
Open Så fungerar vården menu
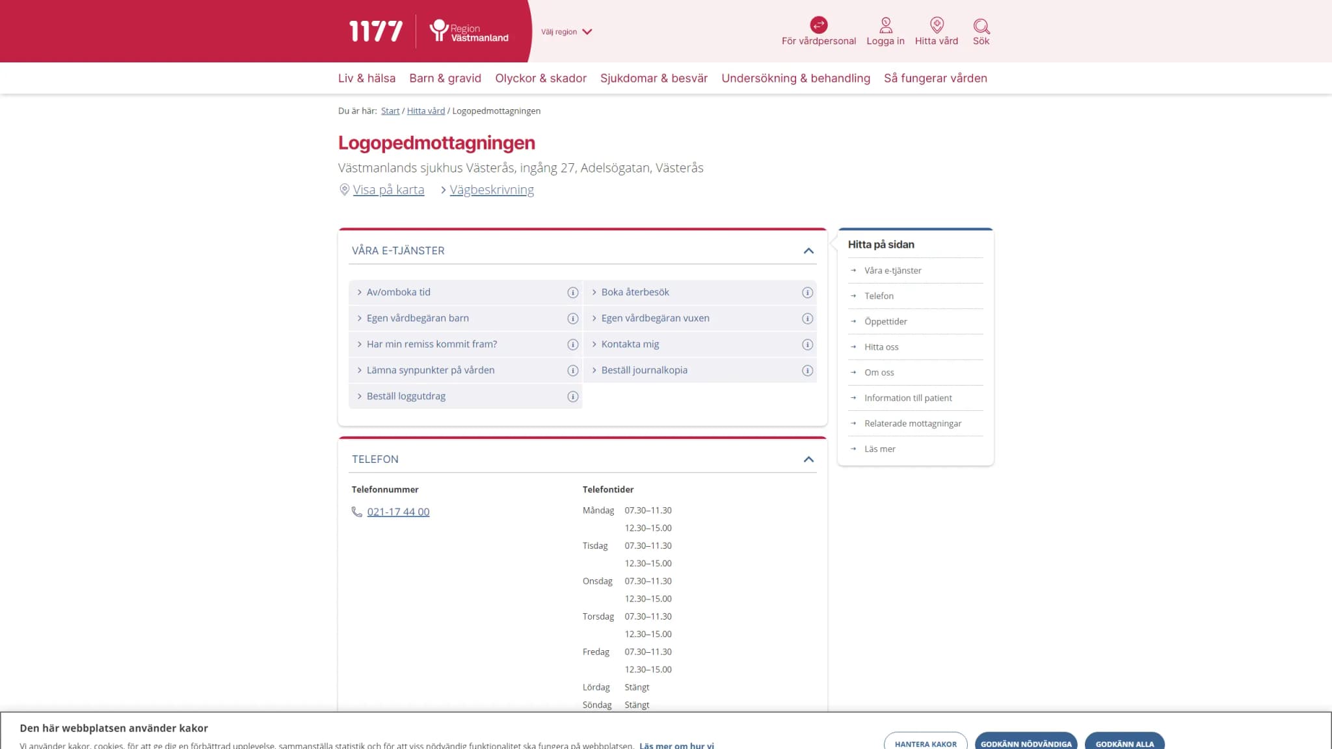click(x=935, y=78)
